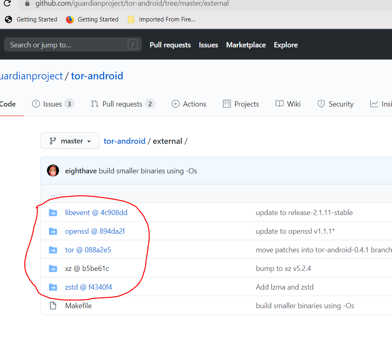Open the 'build smaller binaries using -Os' commit
Viewport: 392px width, 339px height.
(148, 171)
